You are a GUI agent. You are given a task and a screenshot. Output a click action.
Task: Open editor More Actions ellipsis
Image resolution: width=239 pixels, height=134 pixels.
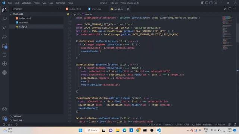235,9
